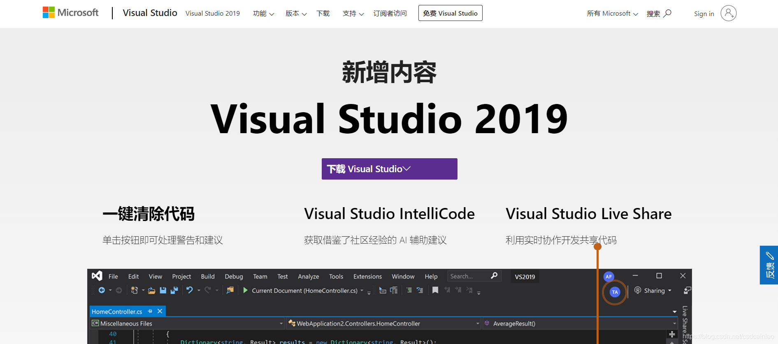Open the 下载 Visual Studio purple dropdown button
This screenshot has height=344, width=778.
[389, 169]
